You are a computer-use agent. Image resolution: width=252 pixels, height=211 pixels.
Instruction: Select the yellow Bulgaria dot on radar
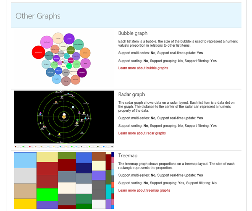pyautogui.click(x=59, y=134)
